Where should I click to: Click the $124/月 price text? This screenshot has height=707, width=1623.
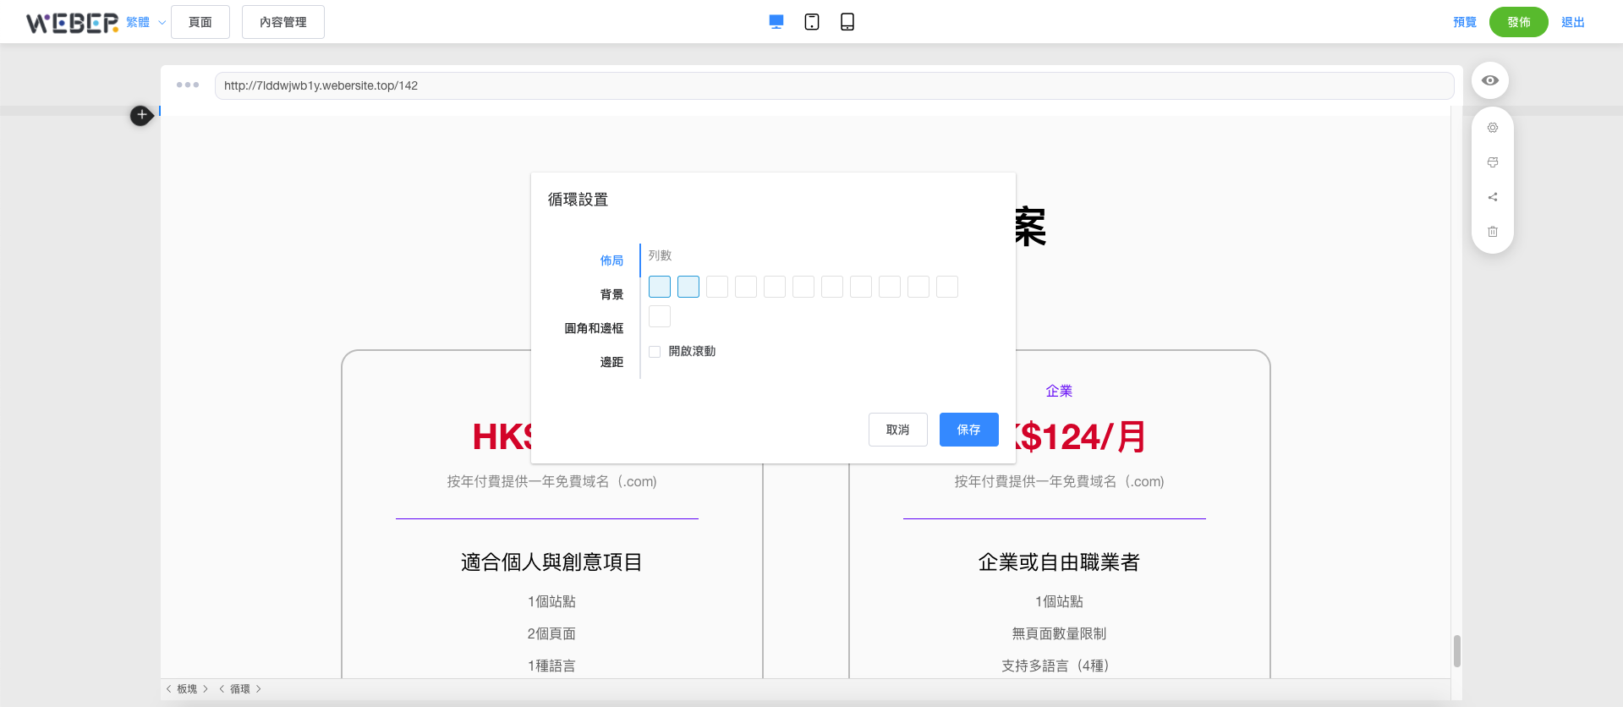tap(1081, 437)
